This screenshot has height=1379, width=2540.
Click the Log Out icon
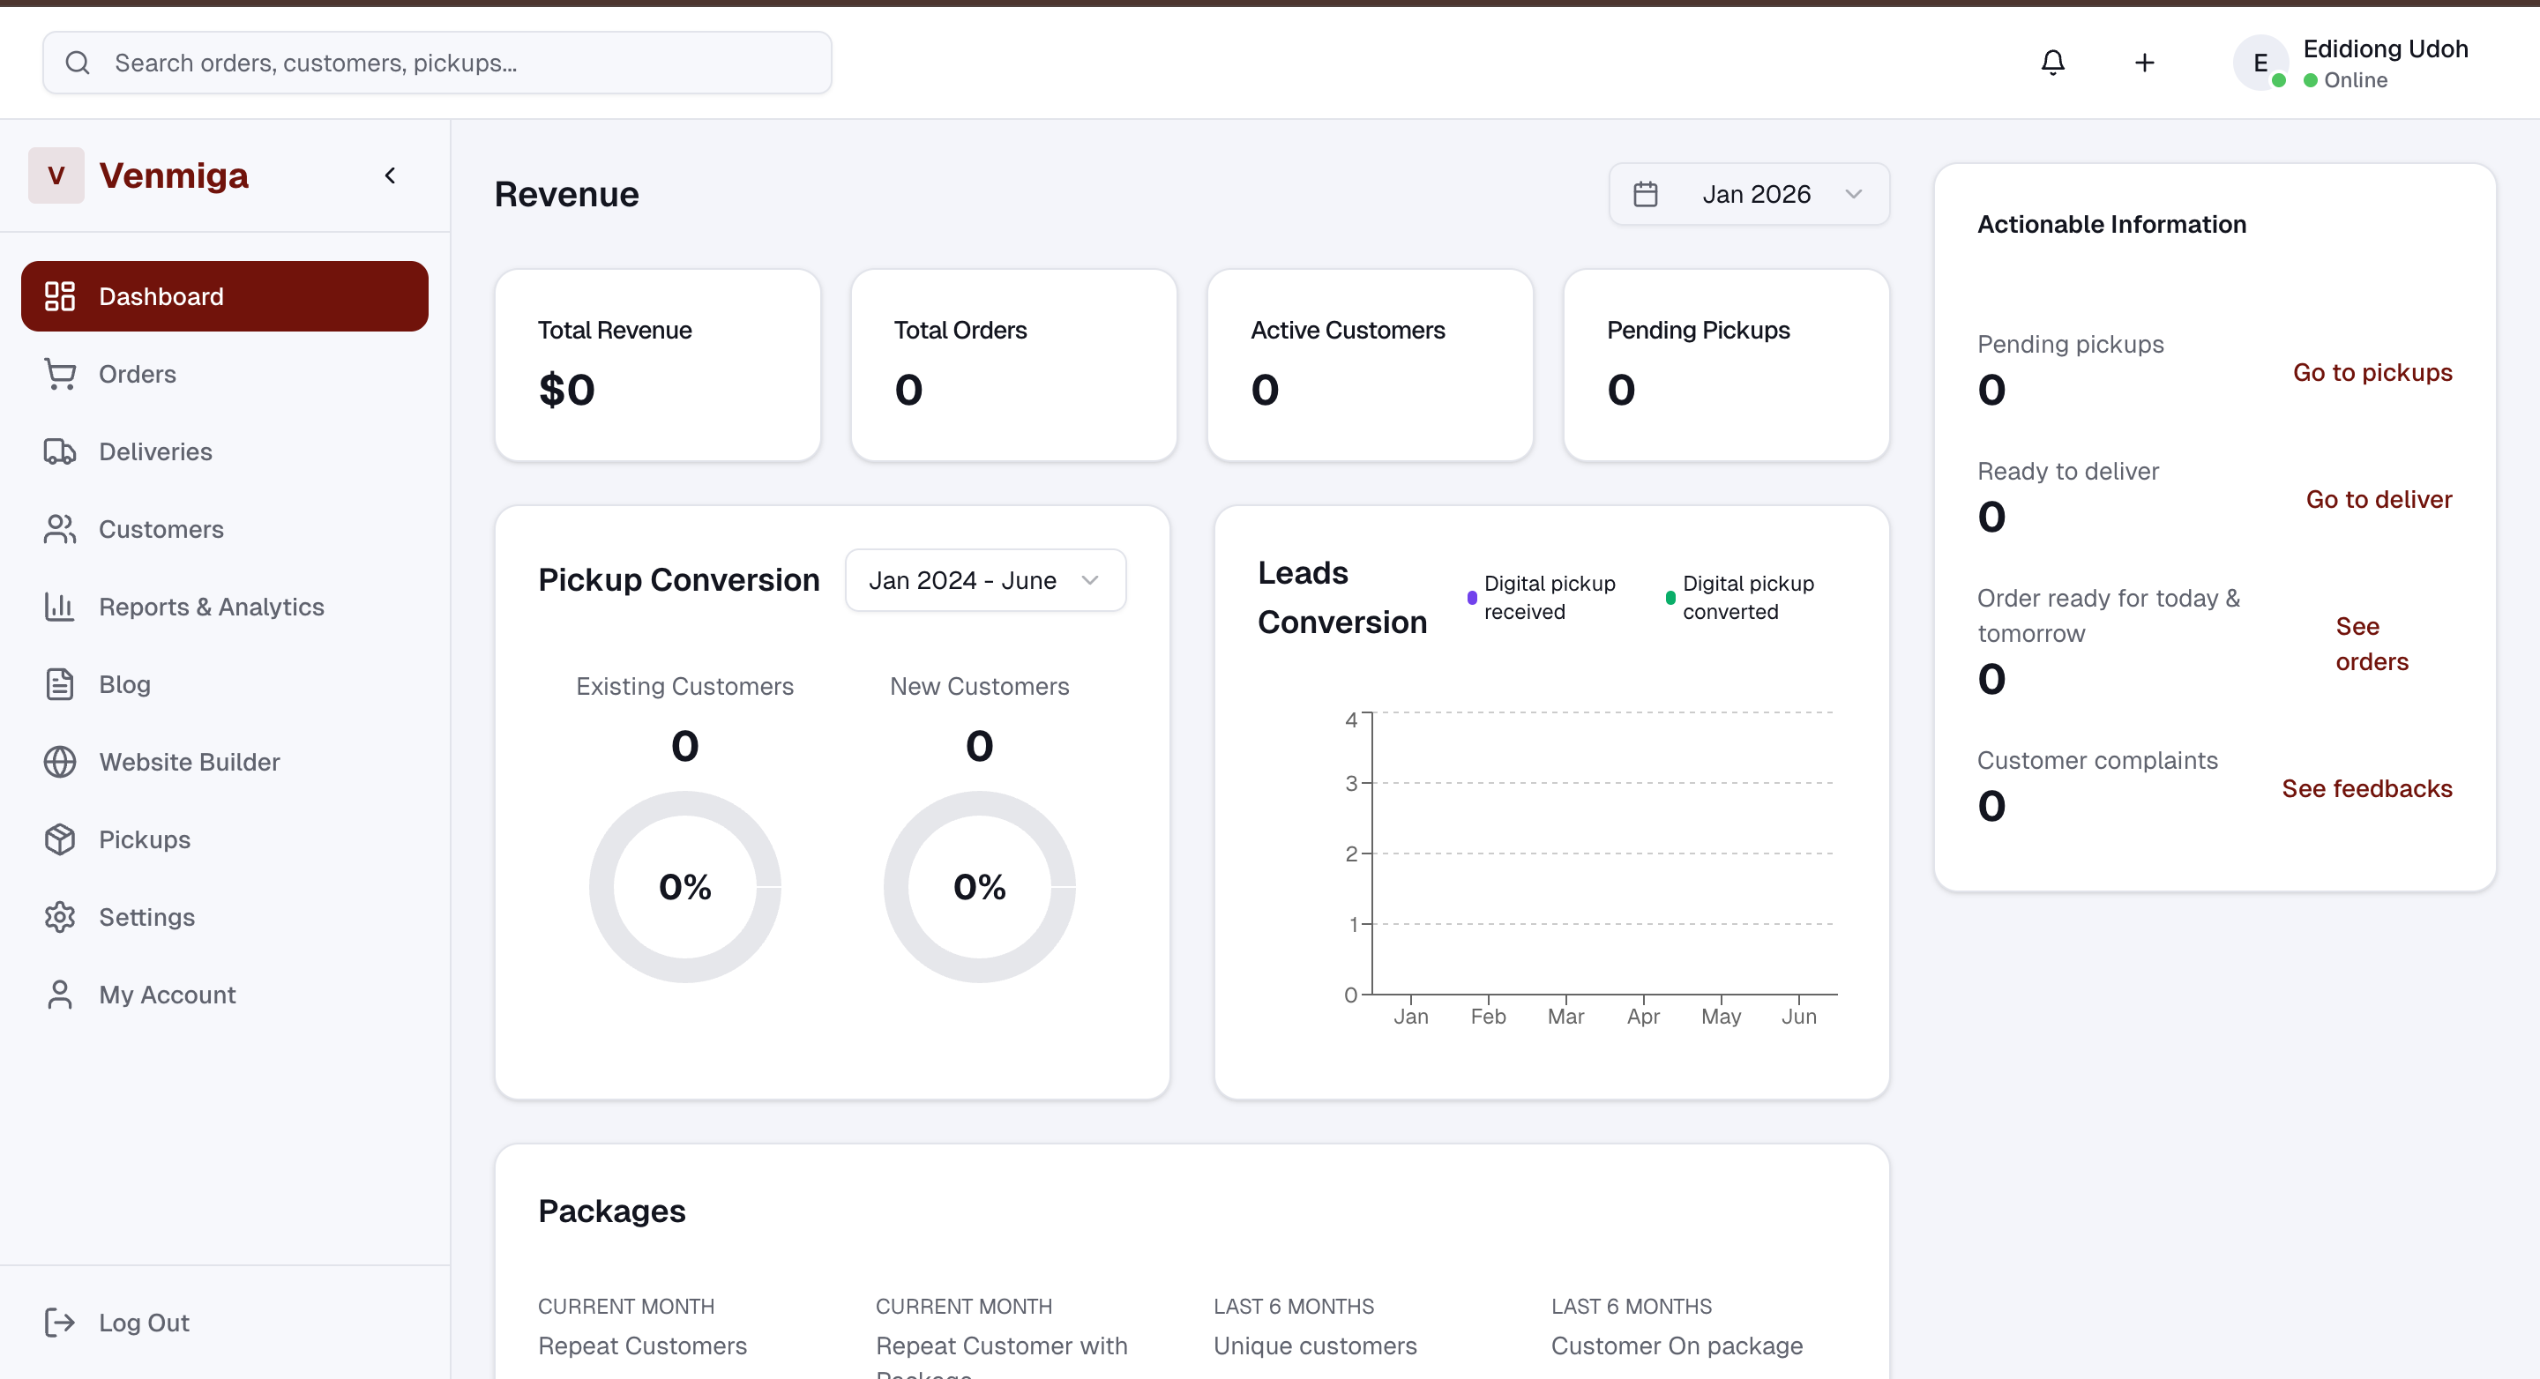point(60,1323)
